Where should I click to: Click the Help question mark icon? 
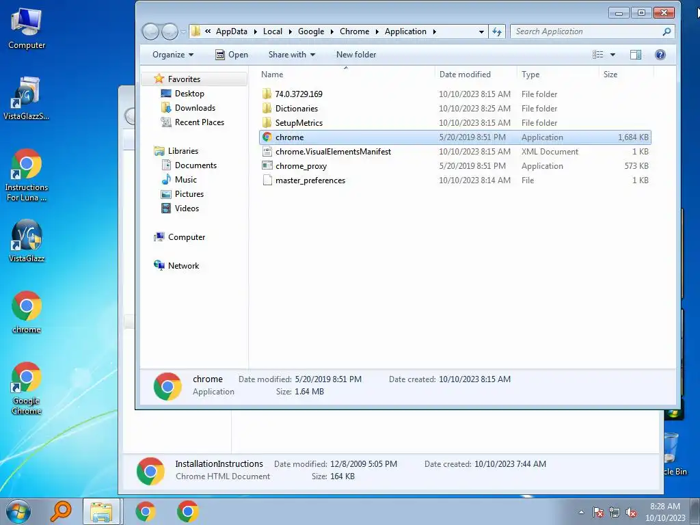tap(660, 55)
